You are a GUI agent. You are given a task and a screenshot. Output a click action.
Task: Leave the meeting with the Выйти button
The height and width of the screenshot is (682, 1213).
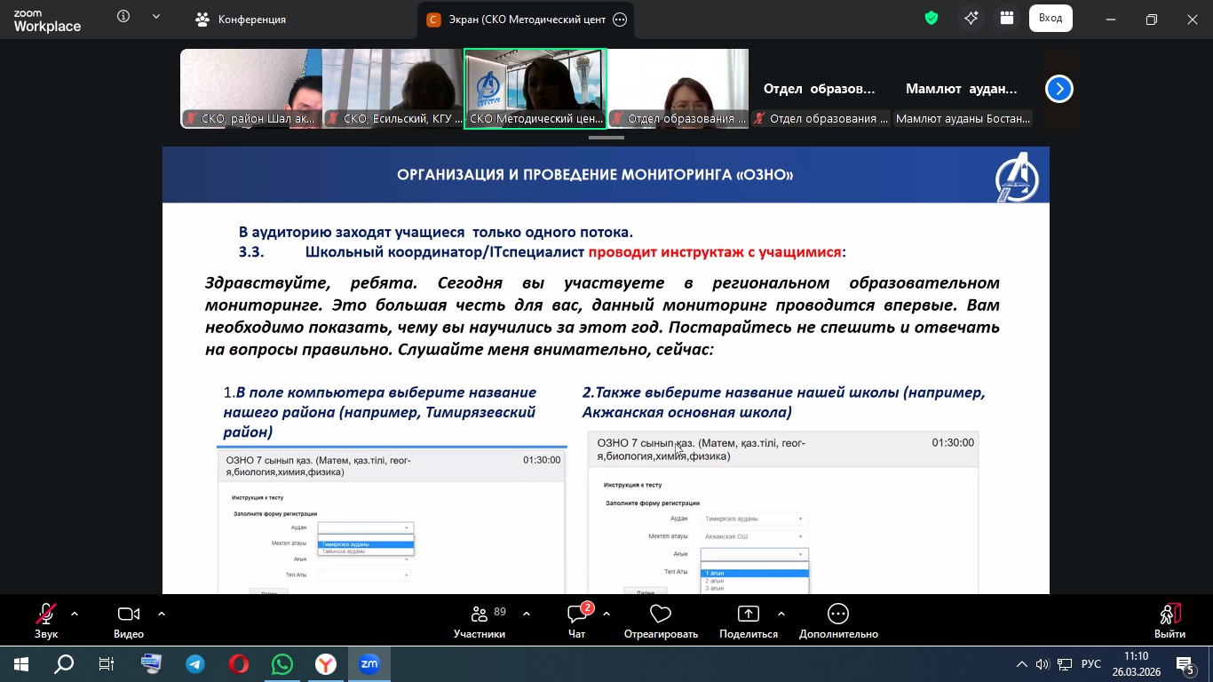[1169, 621]
